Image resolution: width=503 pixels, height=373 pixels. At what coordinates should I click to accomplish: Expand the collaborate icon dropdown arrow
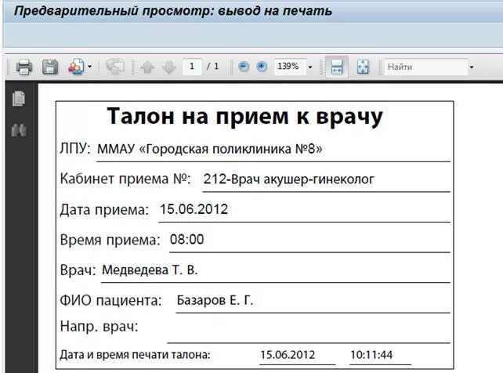[89, 67]
